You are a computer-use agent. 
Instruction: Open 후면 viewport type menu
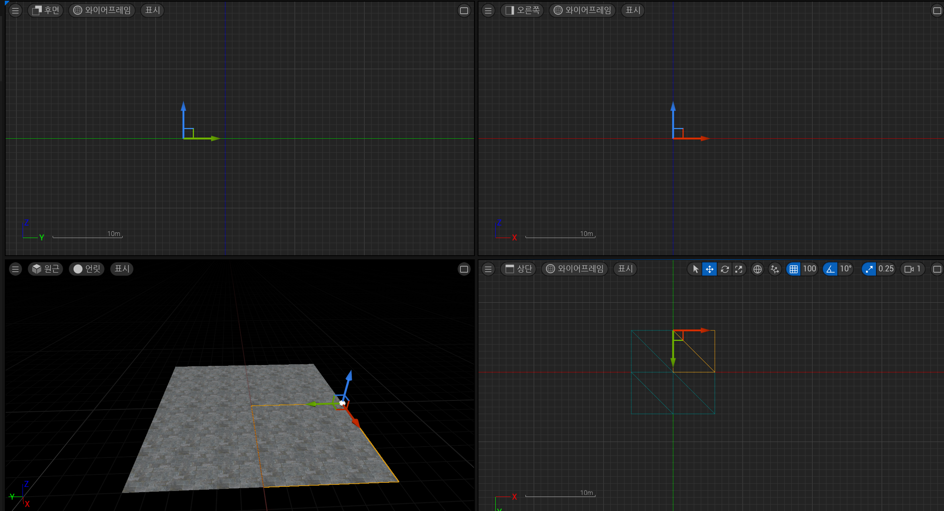tap(46, 10)
